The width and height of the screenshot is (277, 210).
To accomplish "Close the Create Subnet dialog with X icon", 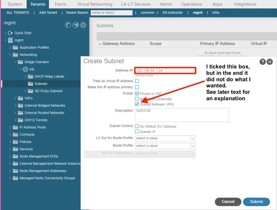I will click(270, 62).
